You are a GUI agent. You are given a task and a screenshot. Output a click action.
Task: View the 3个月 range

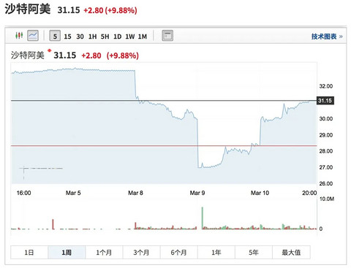(x=141, y=252)
